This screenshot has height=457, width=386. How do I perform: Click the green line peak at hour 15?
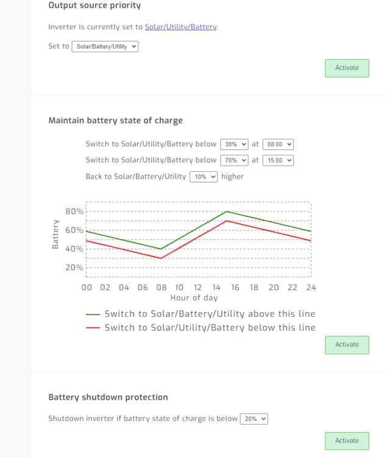point(227,211)
